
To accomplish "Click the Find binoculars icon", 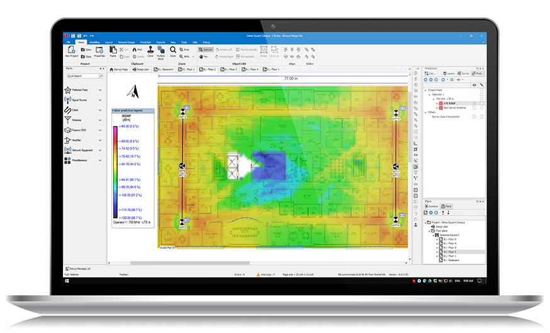I will coord(135,50).
